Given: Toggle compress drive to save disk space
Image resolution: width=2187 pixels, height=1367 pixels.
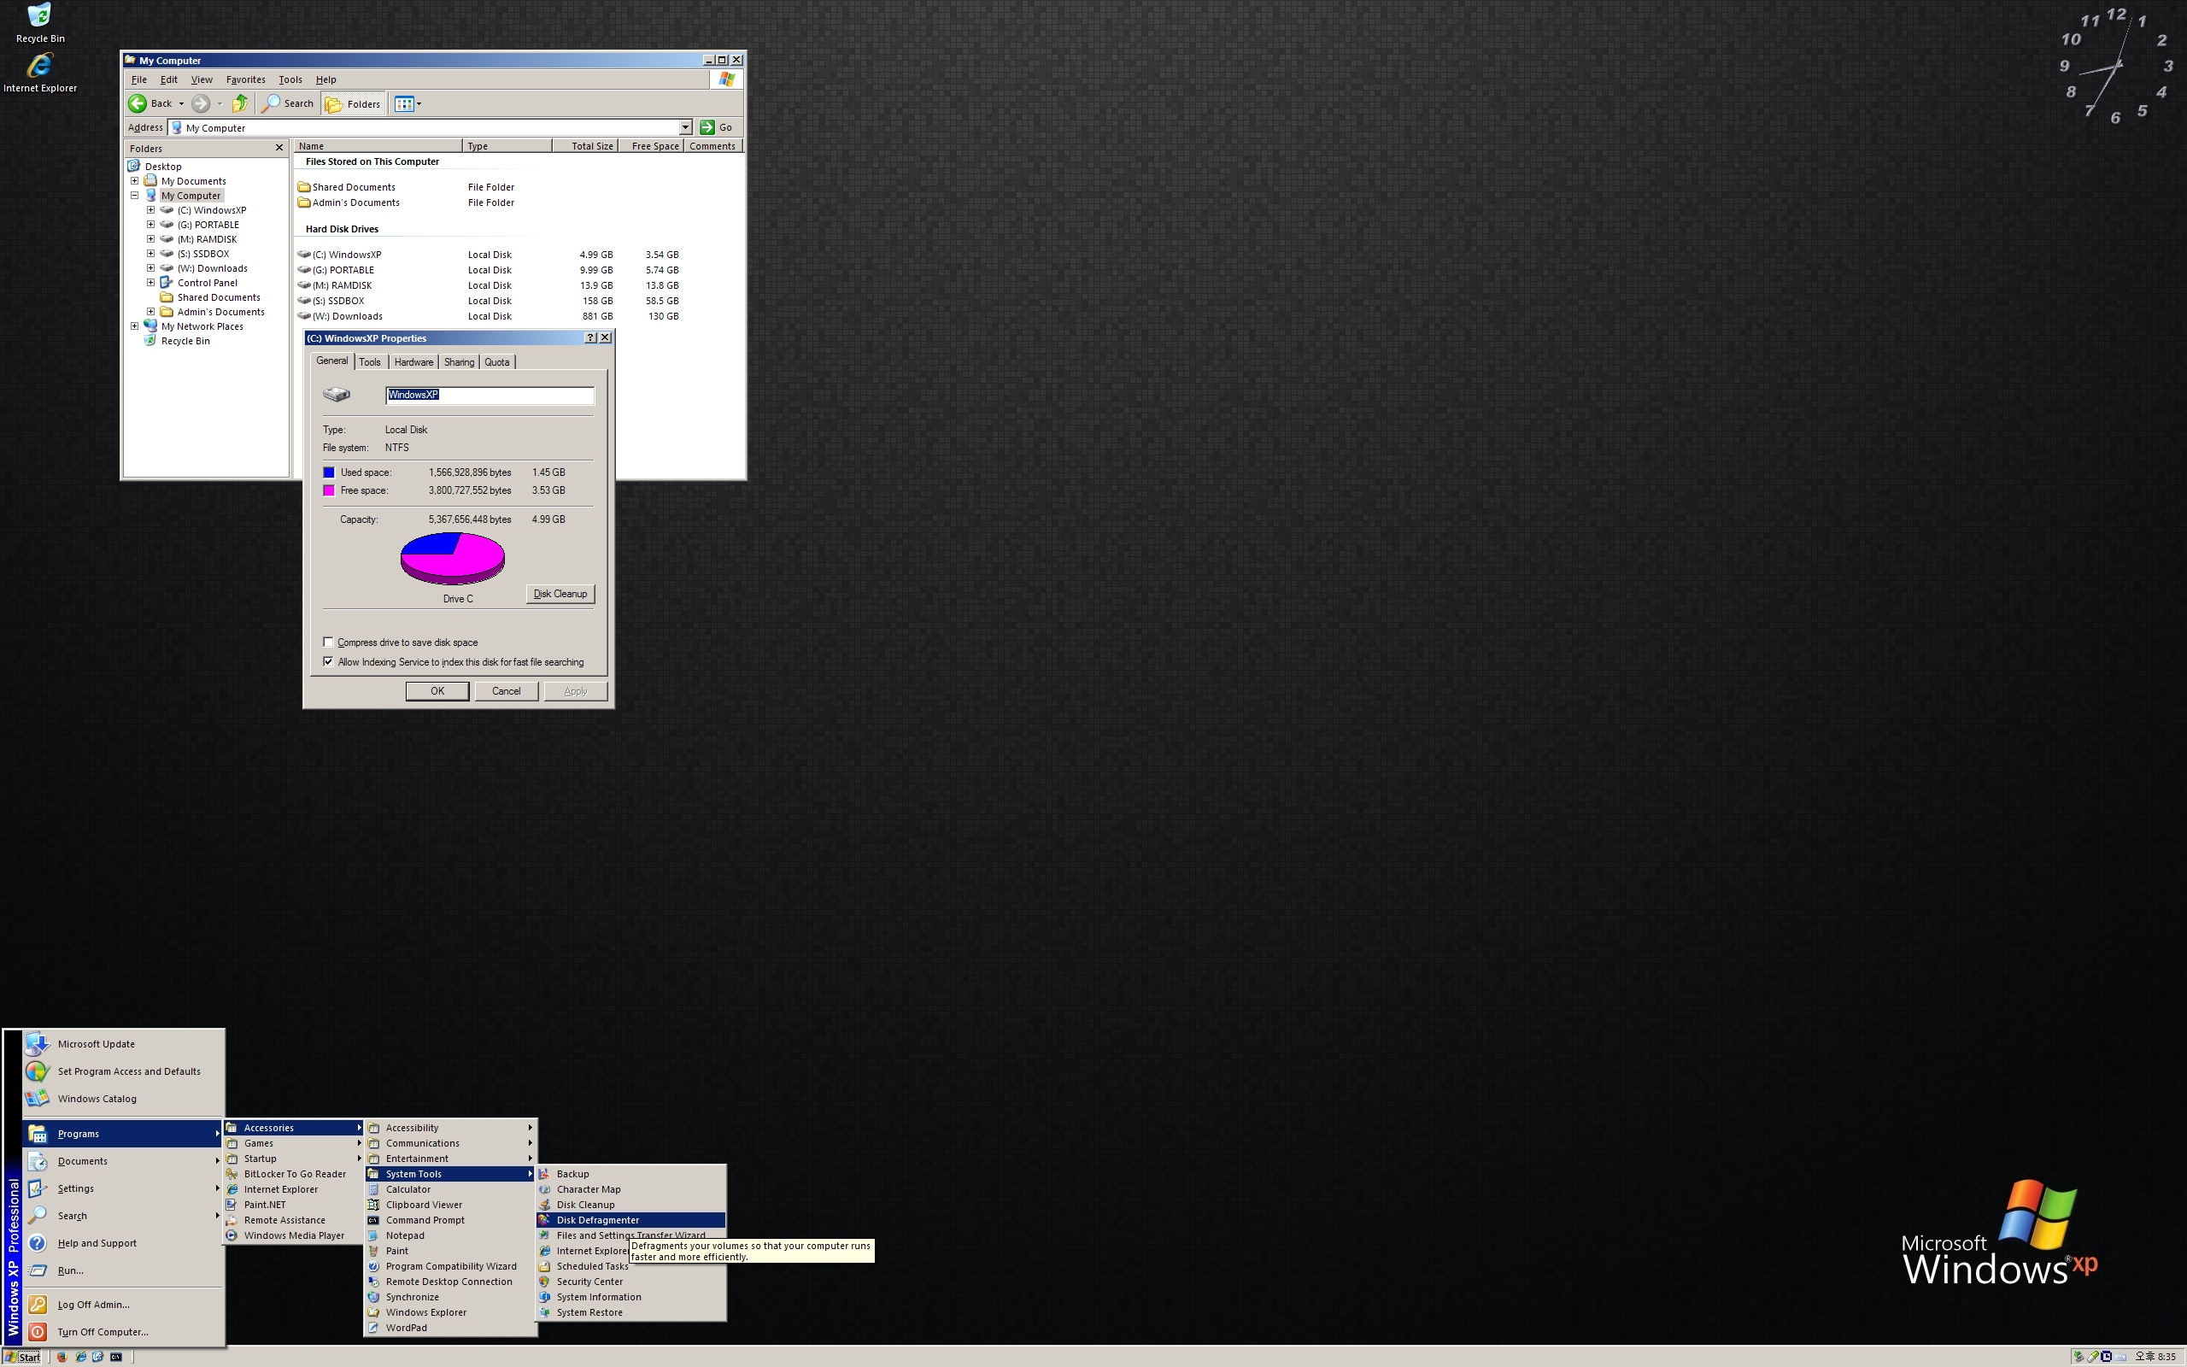Looking at the screenshot, I should pos(326,641).
